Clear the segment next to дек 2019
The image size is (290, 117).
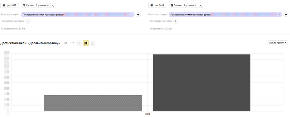[x=201, y=6]
